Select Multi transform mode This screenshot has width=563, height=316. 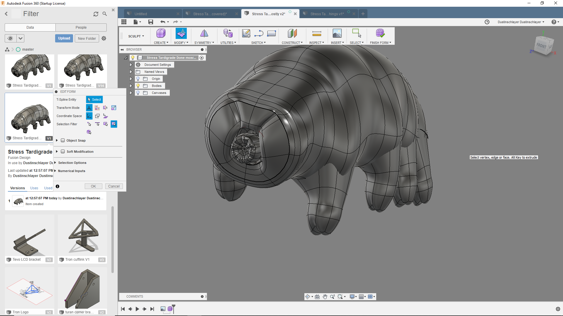click(89, 108)
